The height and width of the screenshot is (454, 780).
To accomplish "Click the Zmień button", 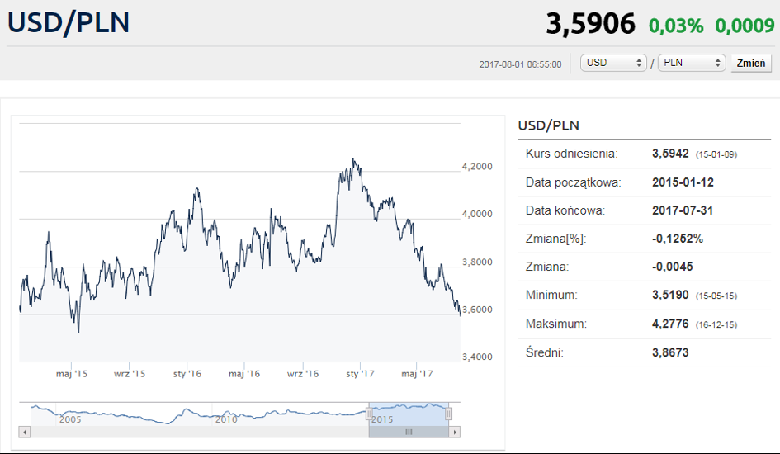I will tap(750, 64).
